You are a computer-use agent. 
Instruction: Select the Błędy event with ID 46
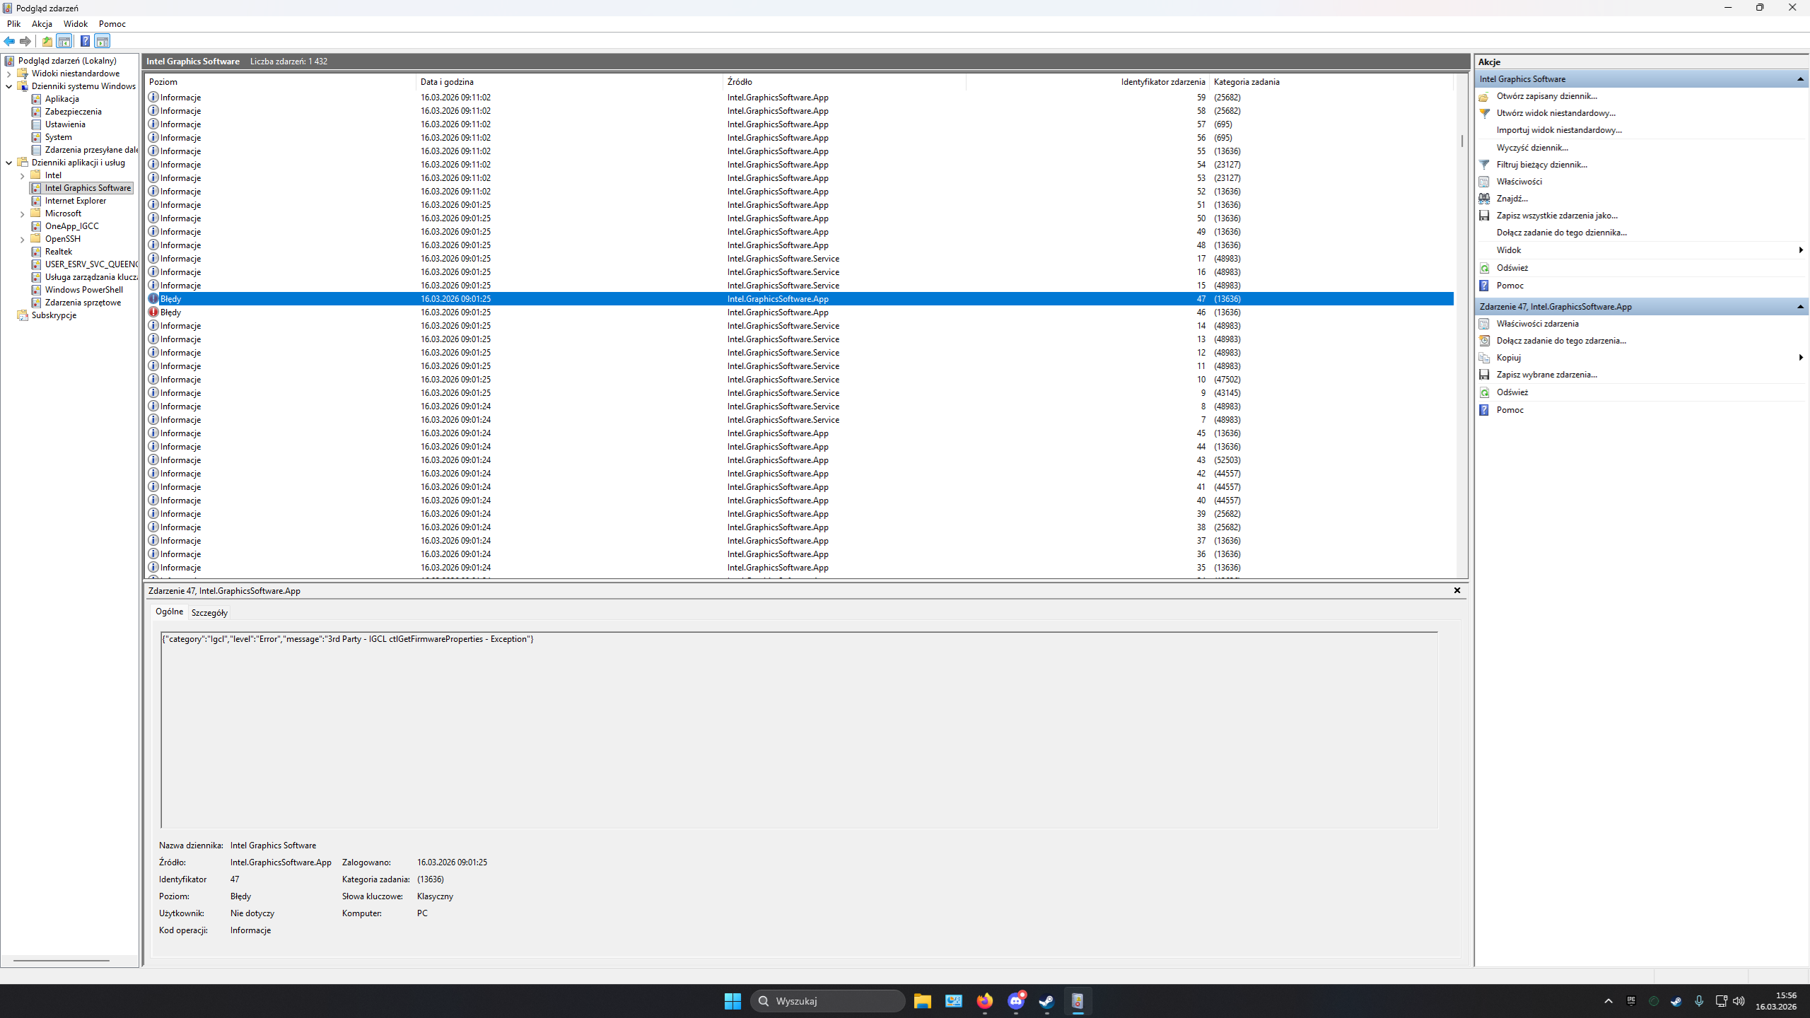tap(170, 312)
